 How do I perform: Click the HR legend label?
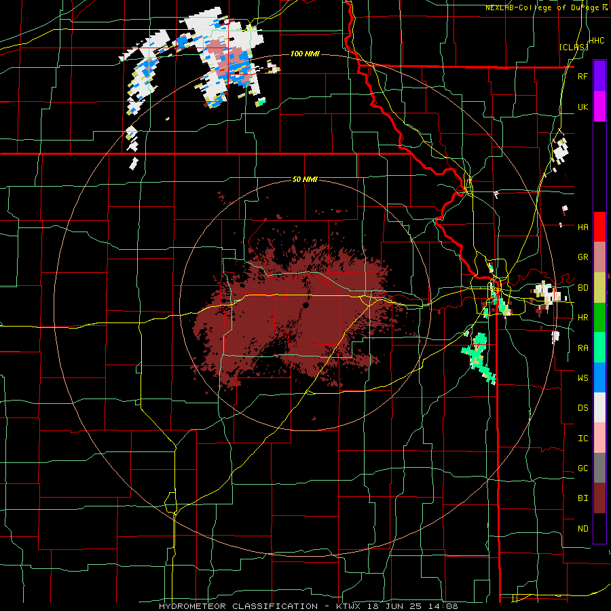[583, 318]
